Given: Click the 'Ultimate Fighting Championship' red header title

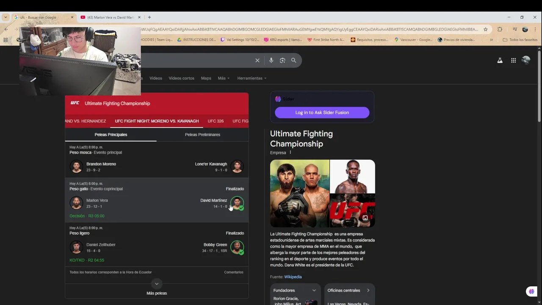Looking at the screenshot, I should pos(117,103).
